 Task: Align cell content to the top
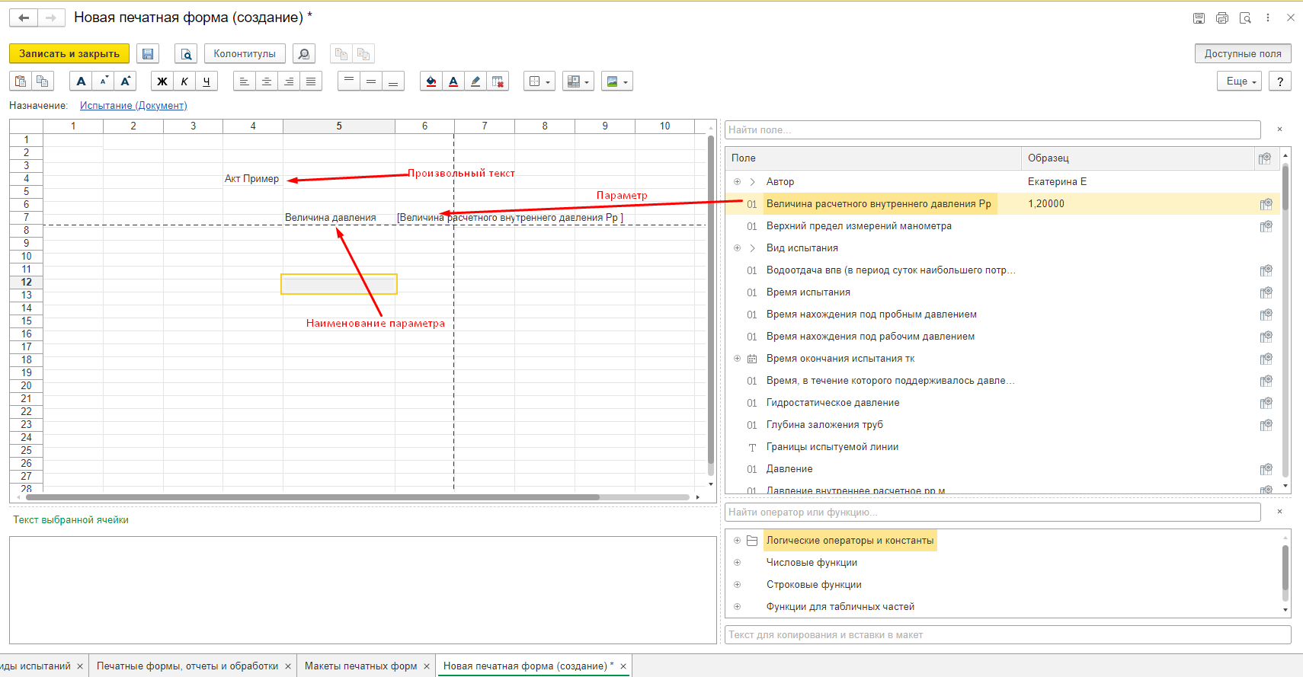[349, 81]
